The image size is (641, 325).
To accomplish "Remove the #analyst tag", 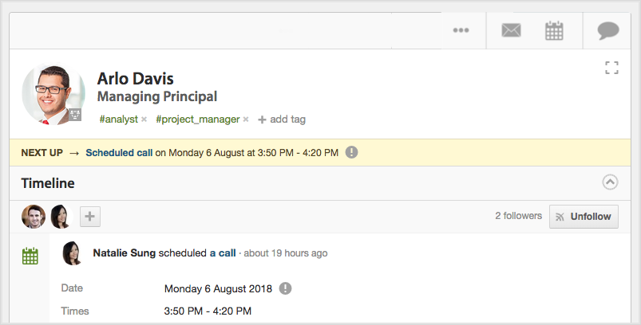I will pos(144,119).
